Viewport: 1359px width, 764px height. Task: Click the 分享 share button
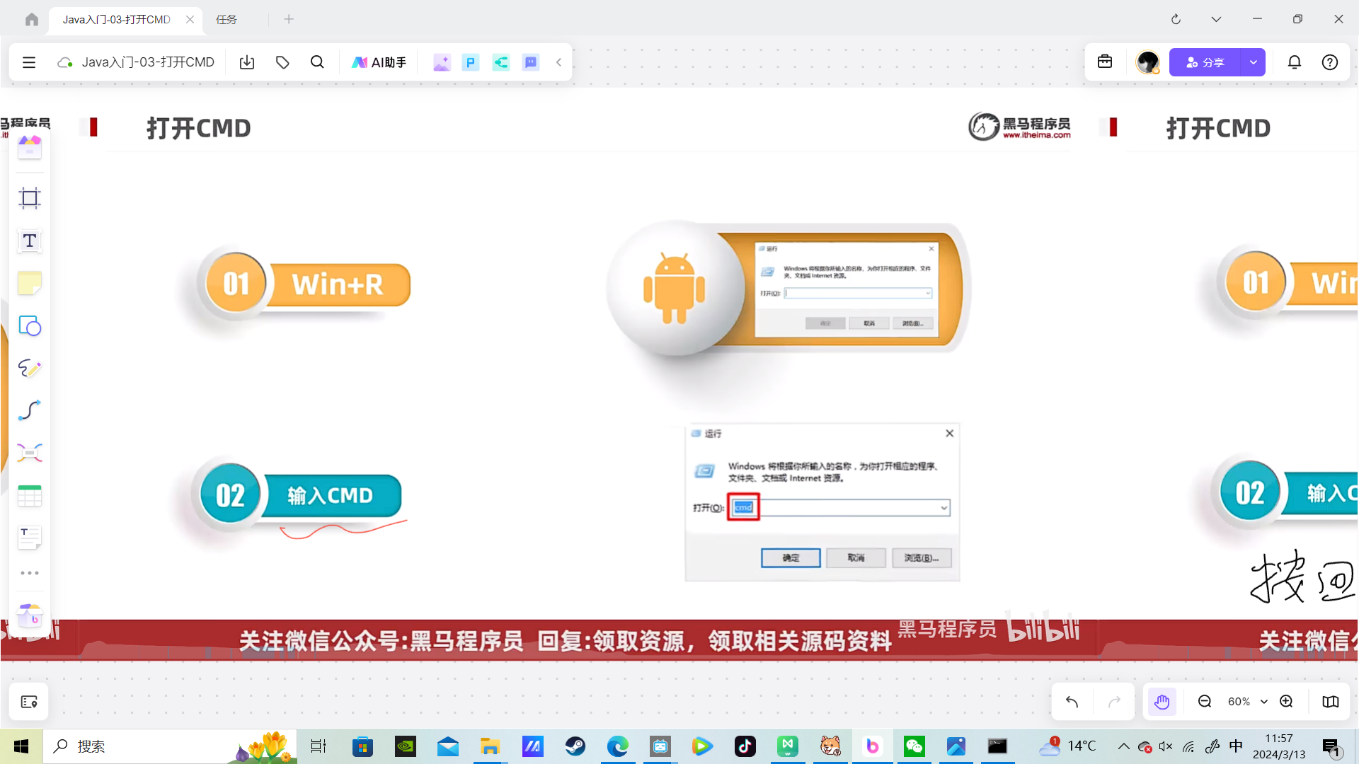pyautogui.click(x=1205, y=62)
